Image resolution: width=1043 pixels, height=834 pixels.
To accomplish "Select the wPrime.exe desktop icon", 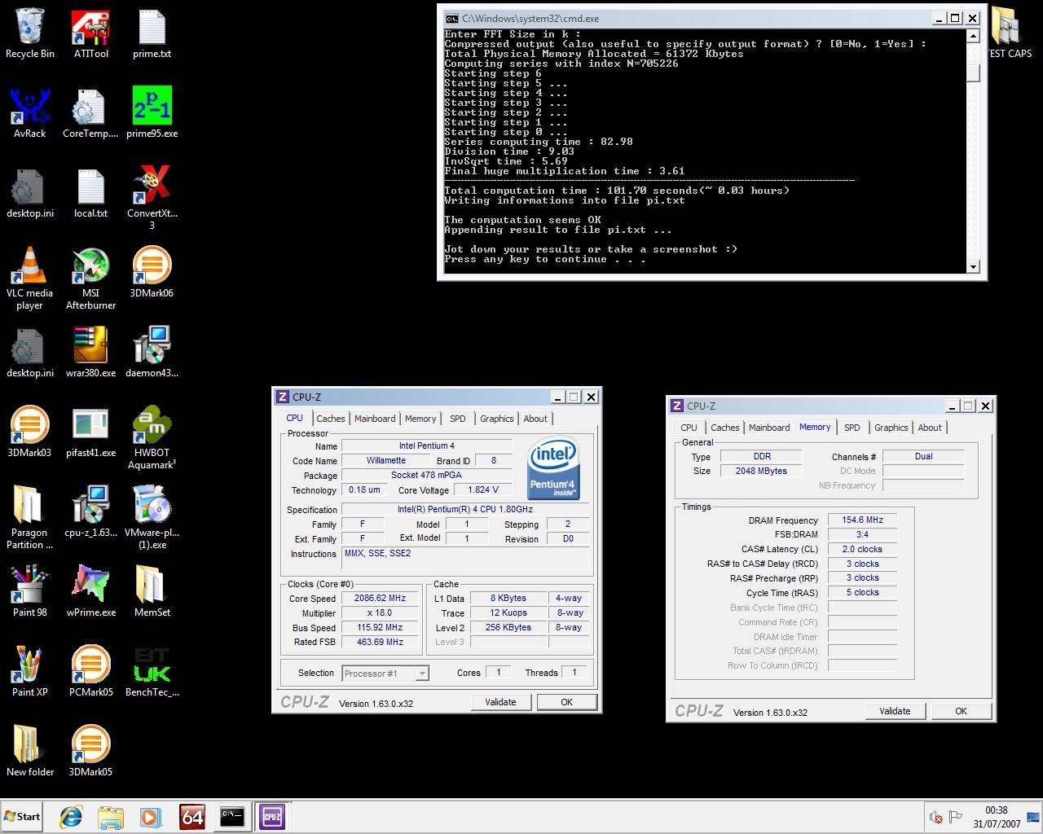I will (90, 592).
